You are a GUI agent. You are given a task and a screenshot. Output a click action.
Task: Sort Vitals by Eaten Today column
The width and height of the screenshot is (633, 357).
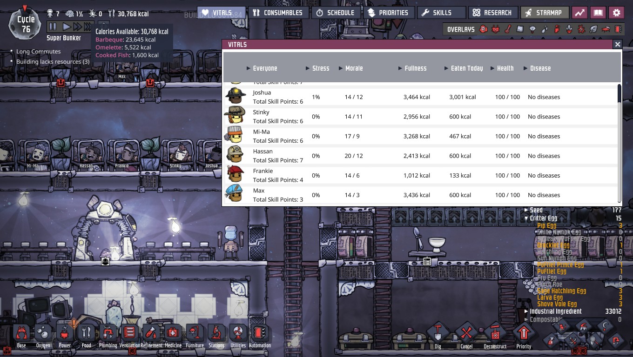point(464,68)
